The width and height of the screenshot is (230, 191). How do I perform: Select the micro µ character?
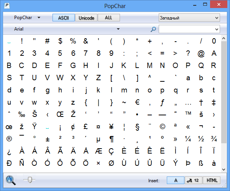tap(98, 140)
